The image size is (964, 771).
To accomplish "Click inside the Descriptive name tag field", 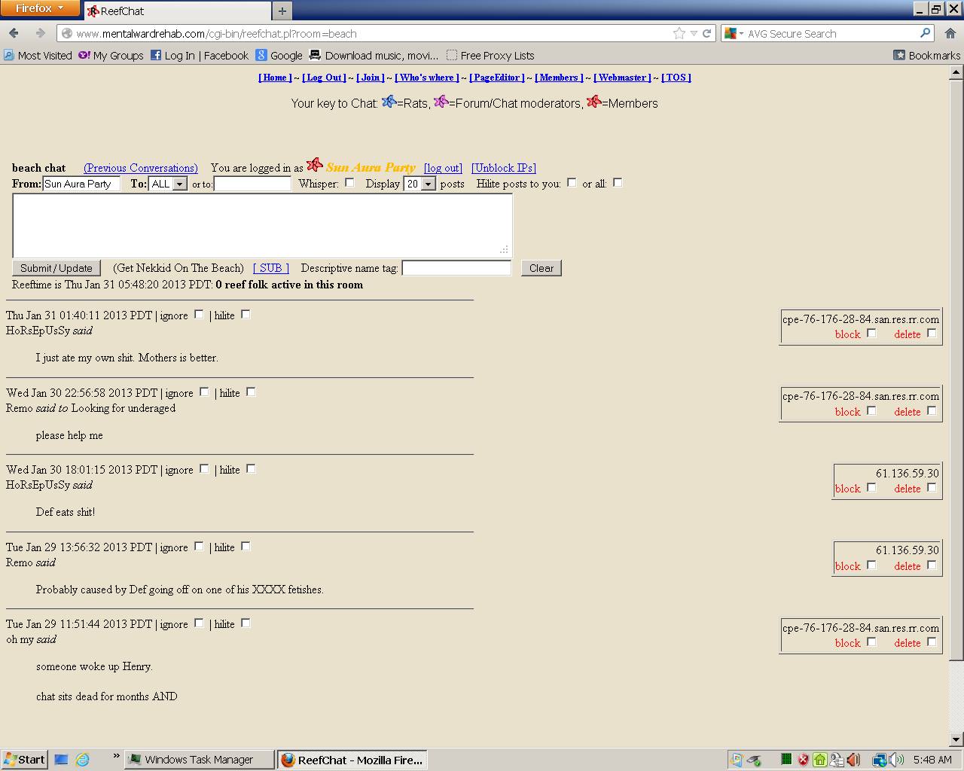I will (456, 268).
